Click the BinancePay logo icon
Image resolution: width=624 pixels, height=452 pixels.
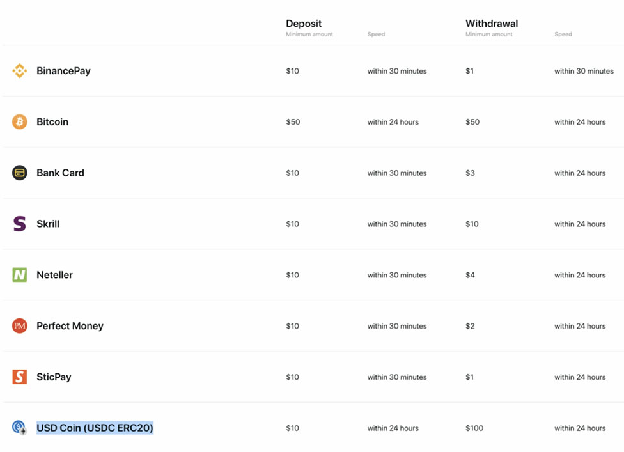(20, 71)
